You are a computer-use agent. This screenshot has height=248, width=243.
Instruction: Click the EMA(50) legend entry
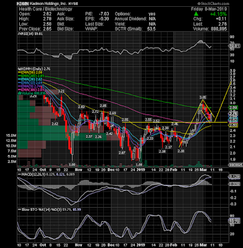[x=30, y=73]
